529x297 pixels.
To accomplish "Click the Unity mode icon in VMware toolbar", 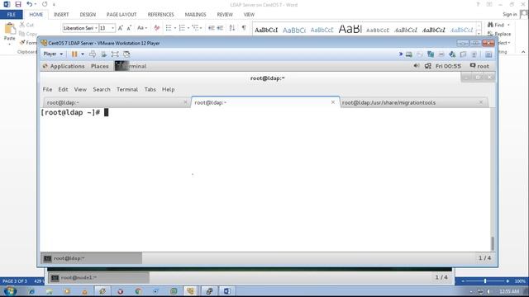I will point(126,54).
